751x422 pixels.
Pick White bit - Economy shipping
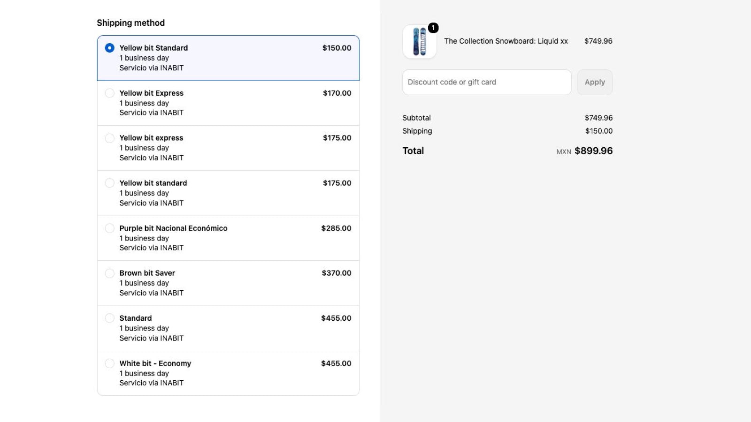tap(109, 363)
